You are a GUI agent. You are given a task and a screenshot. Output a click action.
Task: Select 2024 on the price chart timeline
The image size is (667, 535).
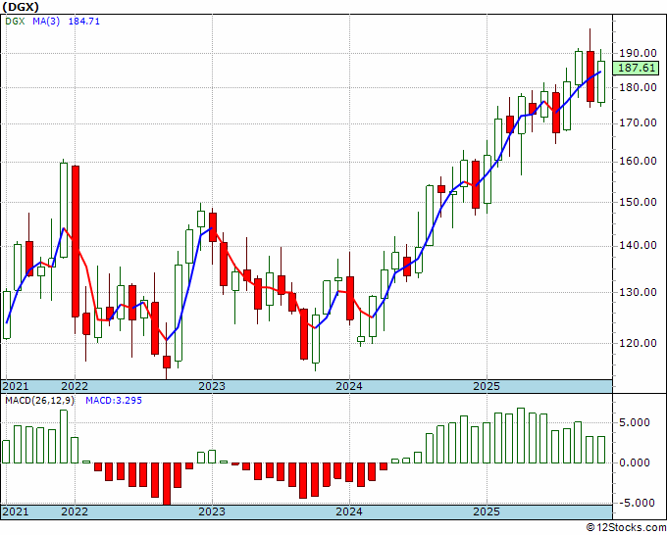coord(349,386)
